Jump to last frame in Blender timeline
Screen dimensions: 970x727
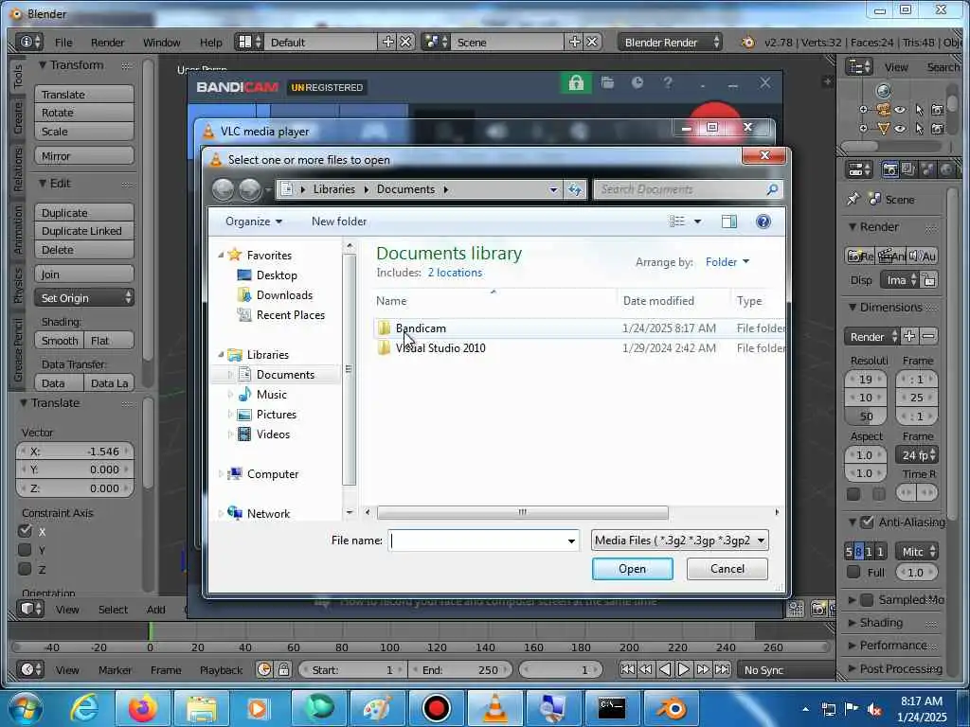722,669
